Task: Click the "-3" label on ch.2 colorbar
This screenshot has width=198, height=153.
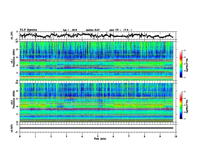Action: click(x=184, y=92)
